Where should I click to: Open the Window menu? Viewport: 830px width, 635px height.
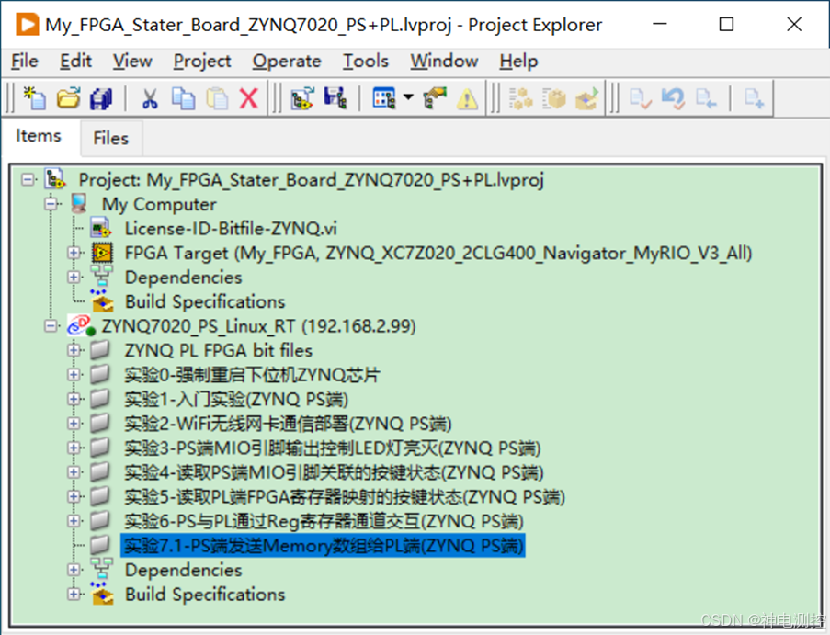[444, 62]
